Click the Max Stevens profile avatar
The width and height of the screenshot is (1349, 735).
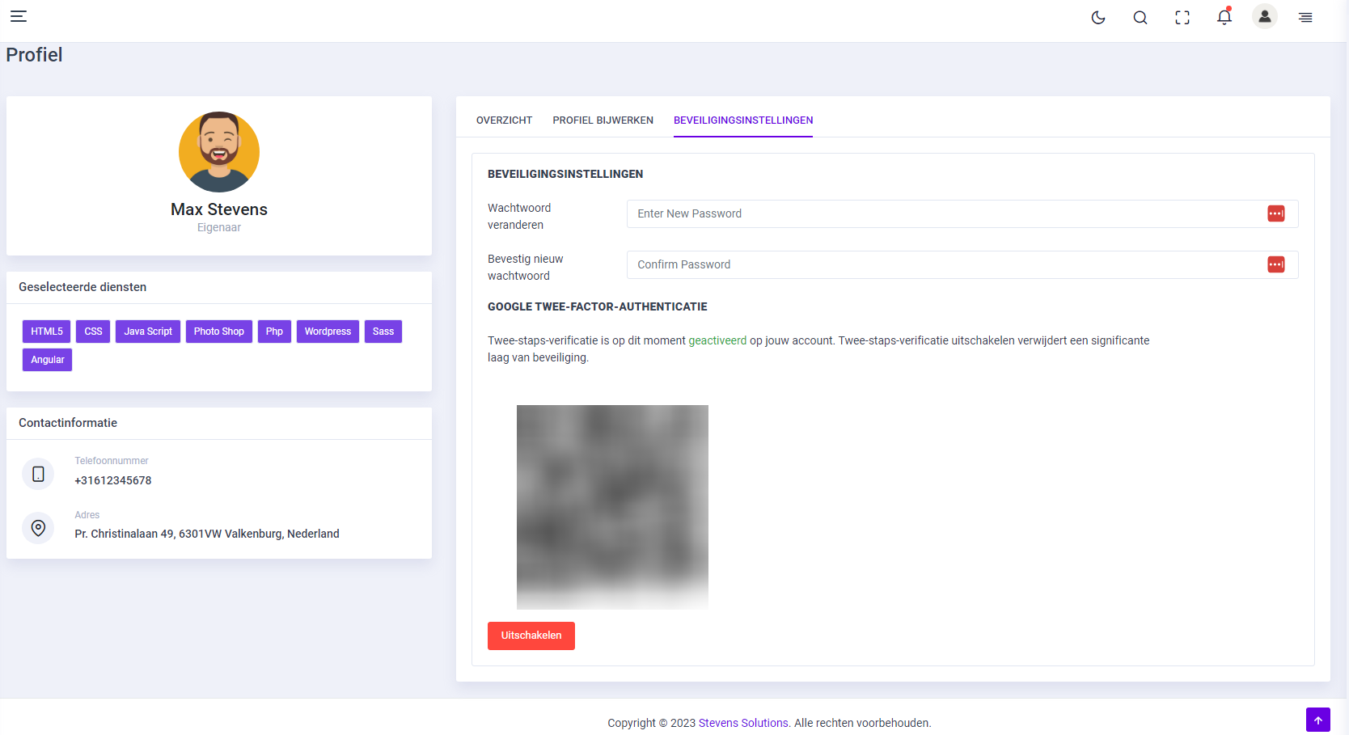(219, 152)
